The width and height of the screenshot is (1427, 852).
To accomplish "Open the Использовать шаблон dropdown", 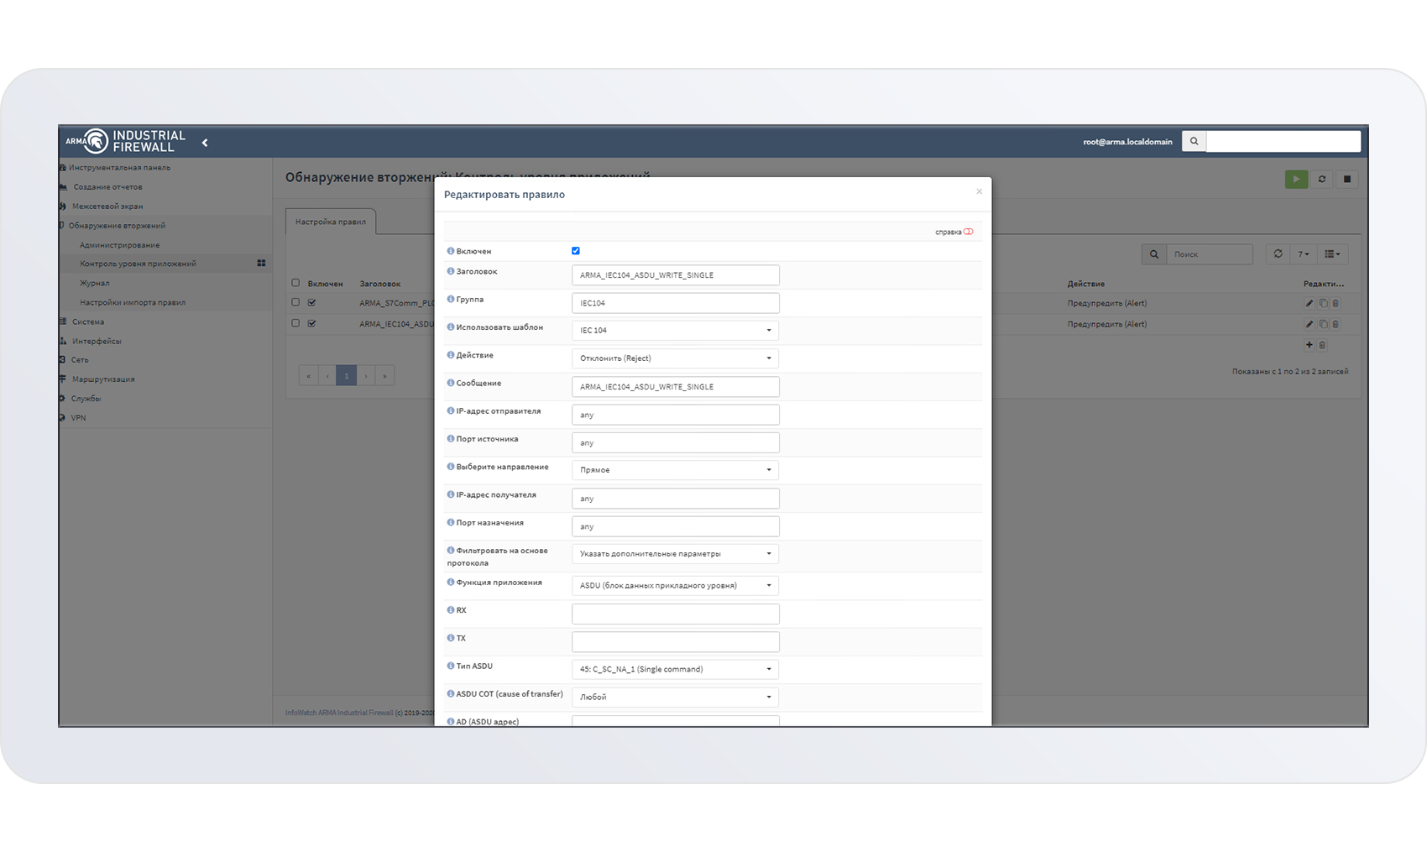I will pos(675,331).
